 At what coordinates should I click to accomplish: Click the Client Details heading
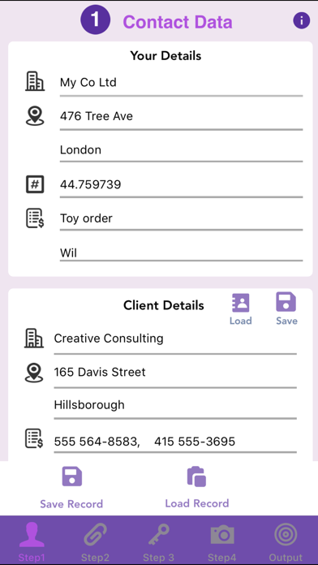click(x=164, y=305)
